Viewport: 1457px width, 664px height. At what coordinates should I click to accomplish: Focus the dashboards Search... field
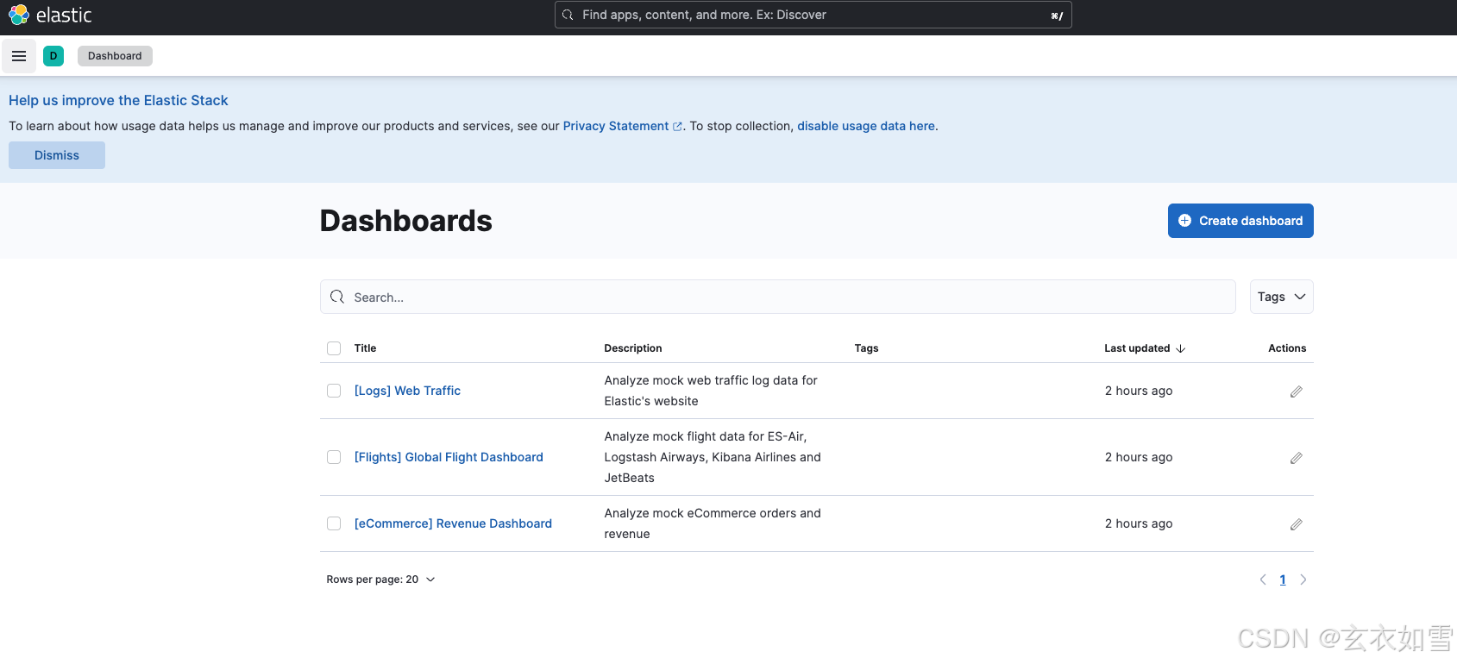(778, 297)
